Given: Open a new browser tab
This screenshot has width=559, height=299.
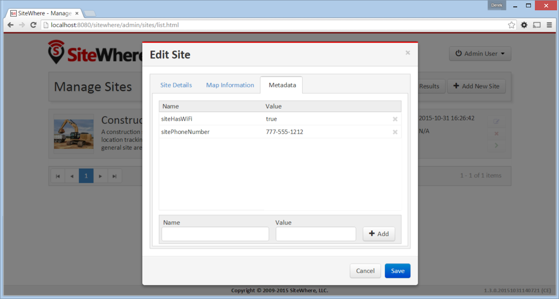Looking at the screenshot, I should tap(90, 14).
